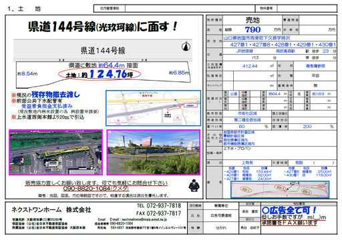342x240 pixels.
Task: Click the 790 price value
Action: (x=252, y=29)
